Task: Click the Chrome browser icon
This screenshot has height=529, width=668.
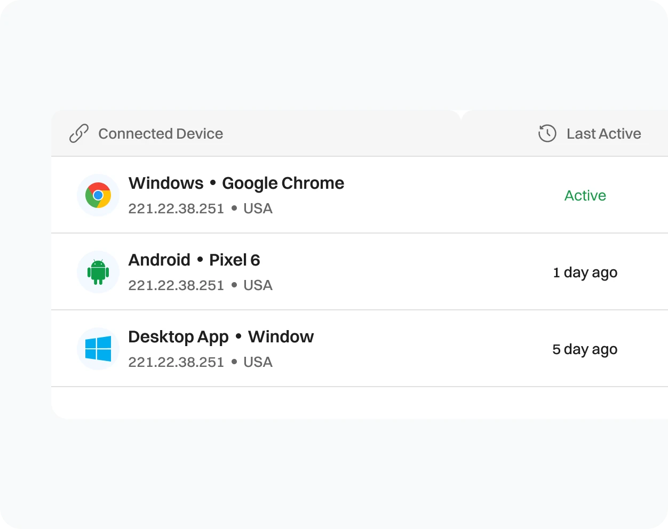Action: click(x=98, y=195)
